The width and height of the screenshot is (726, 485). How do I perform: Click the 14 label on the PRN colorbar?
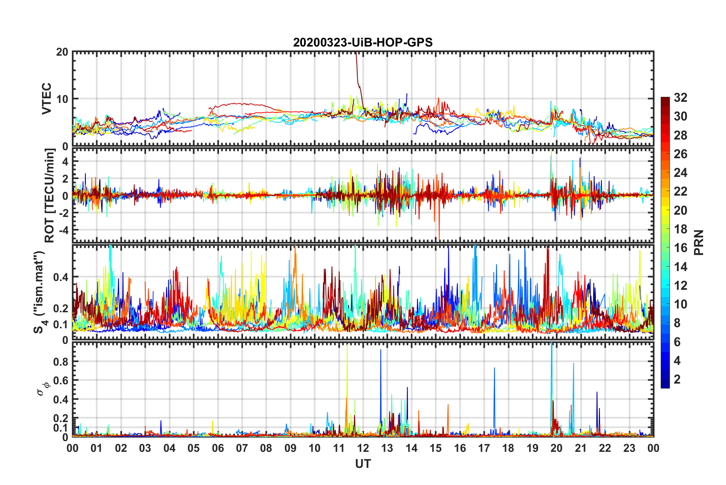coord(680,267)
